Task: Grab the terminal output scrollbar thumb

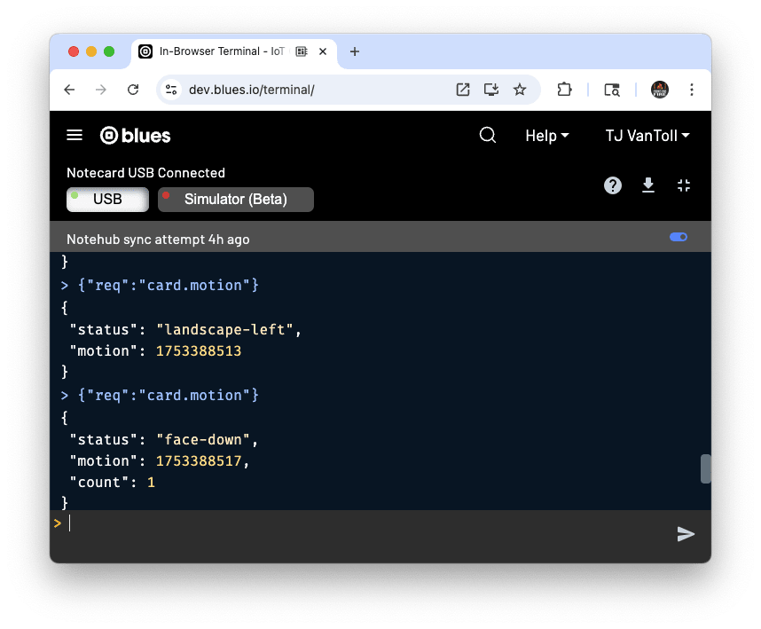Action: point(706,468)
